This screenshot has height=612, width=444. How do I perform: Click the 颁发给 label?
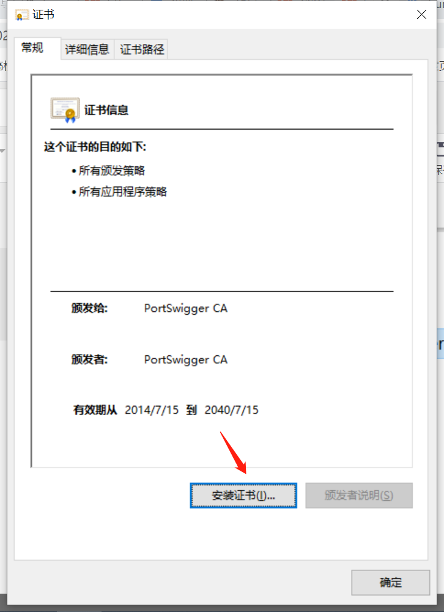[89, 308]
